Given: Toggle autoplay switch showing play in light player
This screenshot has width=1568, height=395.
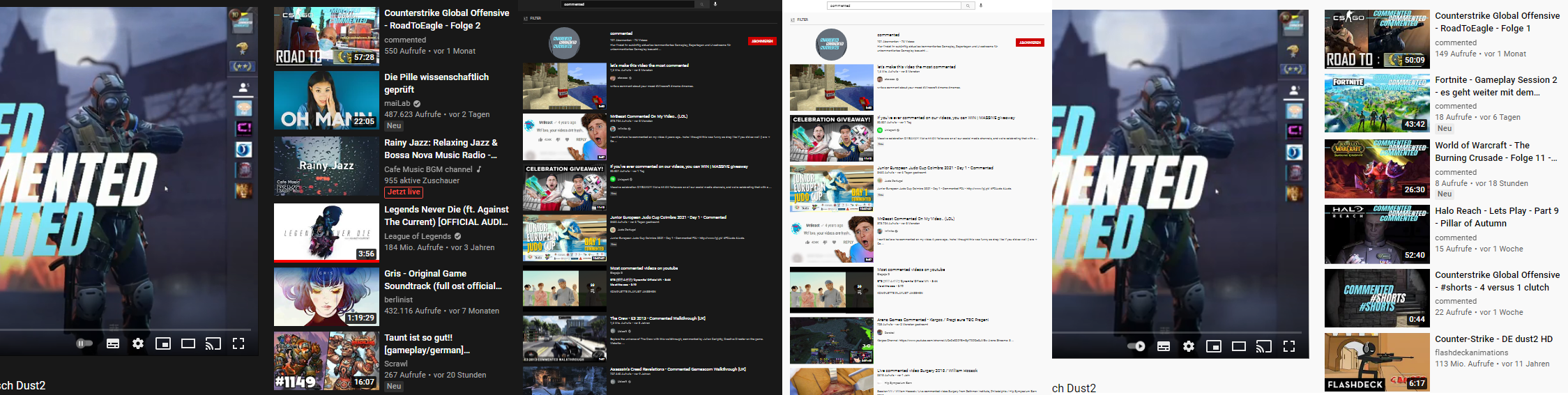Looking at the screenshot, I should (1136, 346).
